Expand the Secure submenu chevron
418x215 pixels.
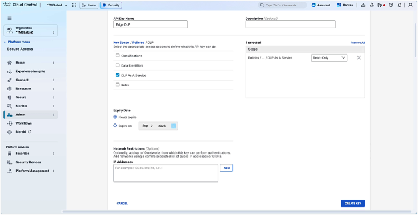[x=53, y=97]
